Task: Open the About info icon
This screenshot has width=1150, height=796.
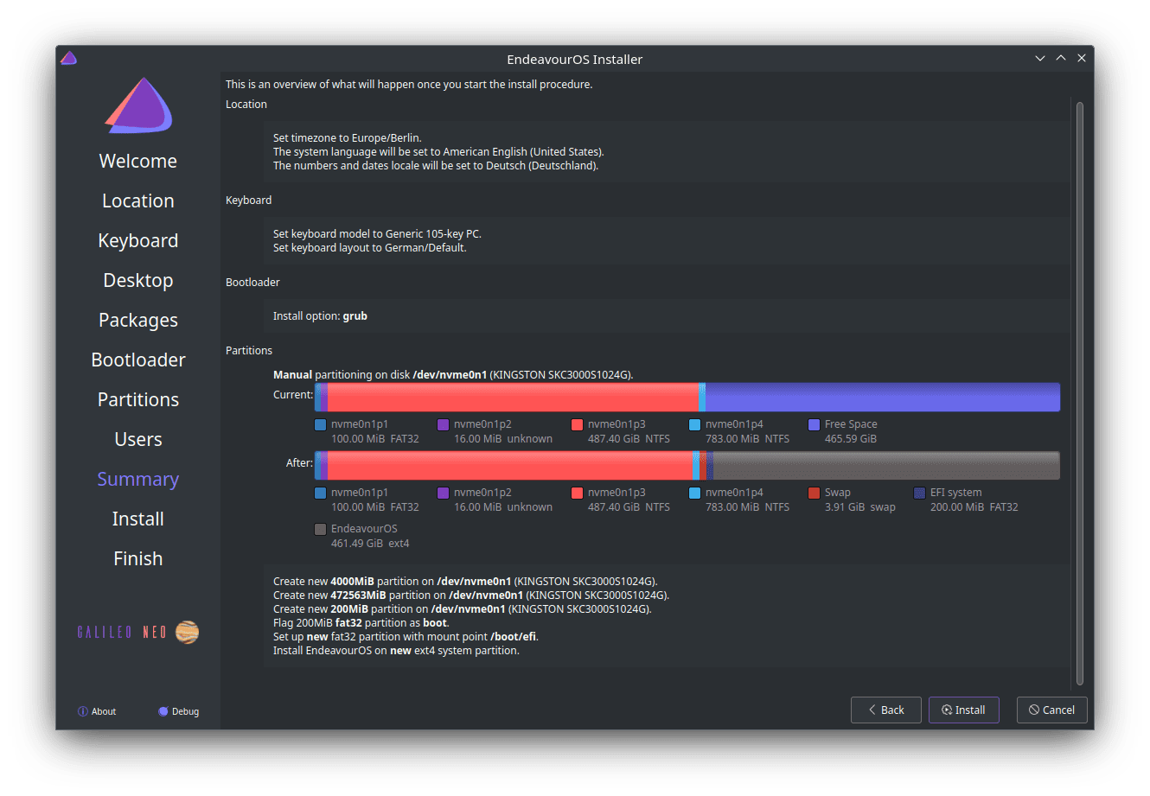Action: pyautogui.click(x=83, y=712)
